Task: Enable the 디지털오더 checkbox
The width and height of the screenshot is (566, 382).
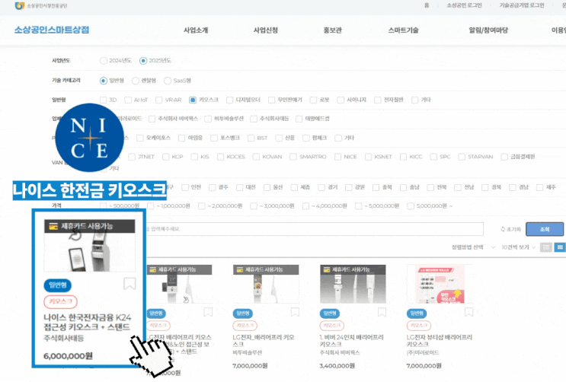Action: coord(229,100)
